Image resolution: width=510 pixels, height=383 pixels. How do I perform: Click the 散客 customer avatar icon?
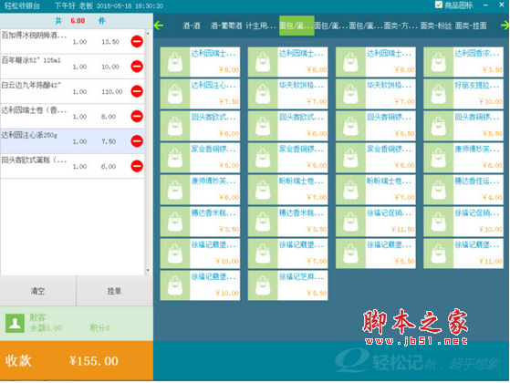15,324
